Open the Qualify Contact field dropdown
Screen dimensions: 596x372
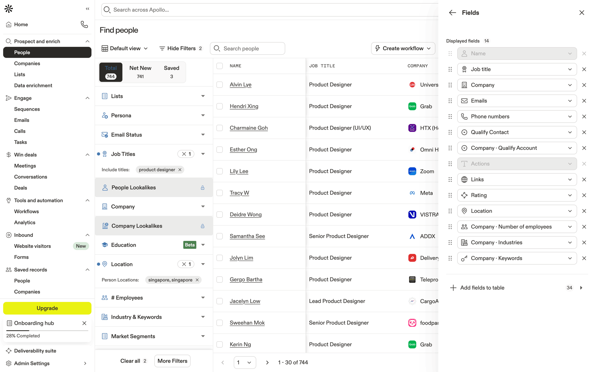click(517, 132)
